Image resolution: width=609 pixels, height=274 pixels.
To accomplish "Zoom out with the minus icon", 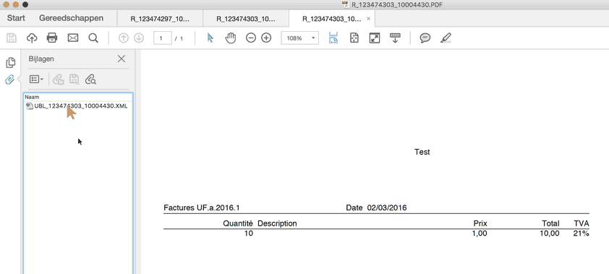I will coord(251,38).
